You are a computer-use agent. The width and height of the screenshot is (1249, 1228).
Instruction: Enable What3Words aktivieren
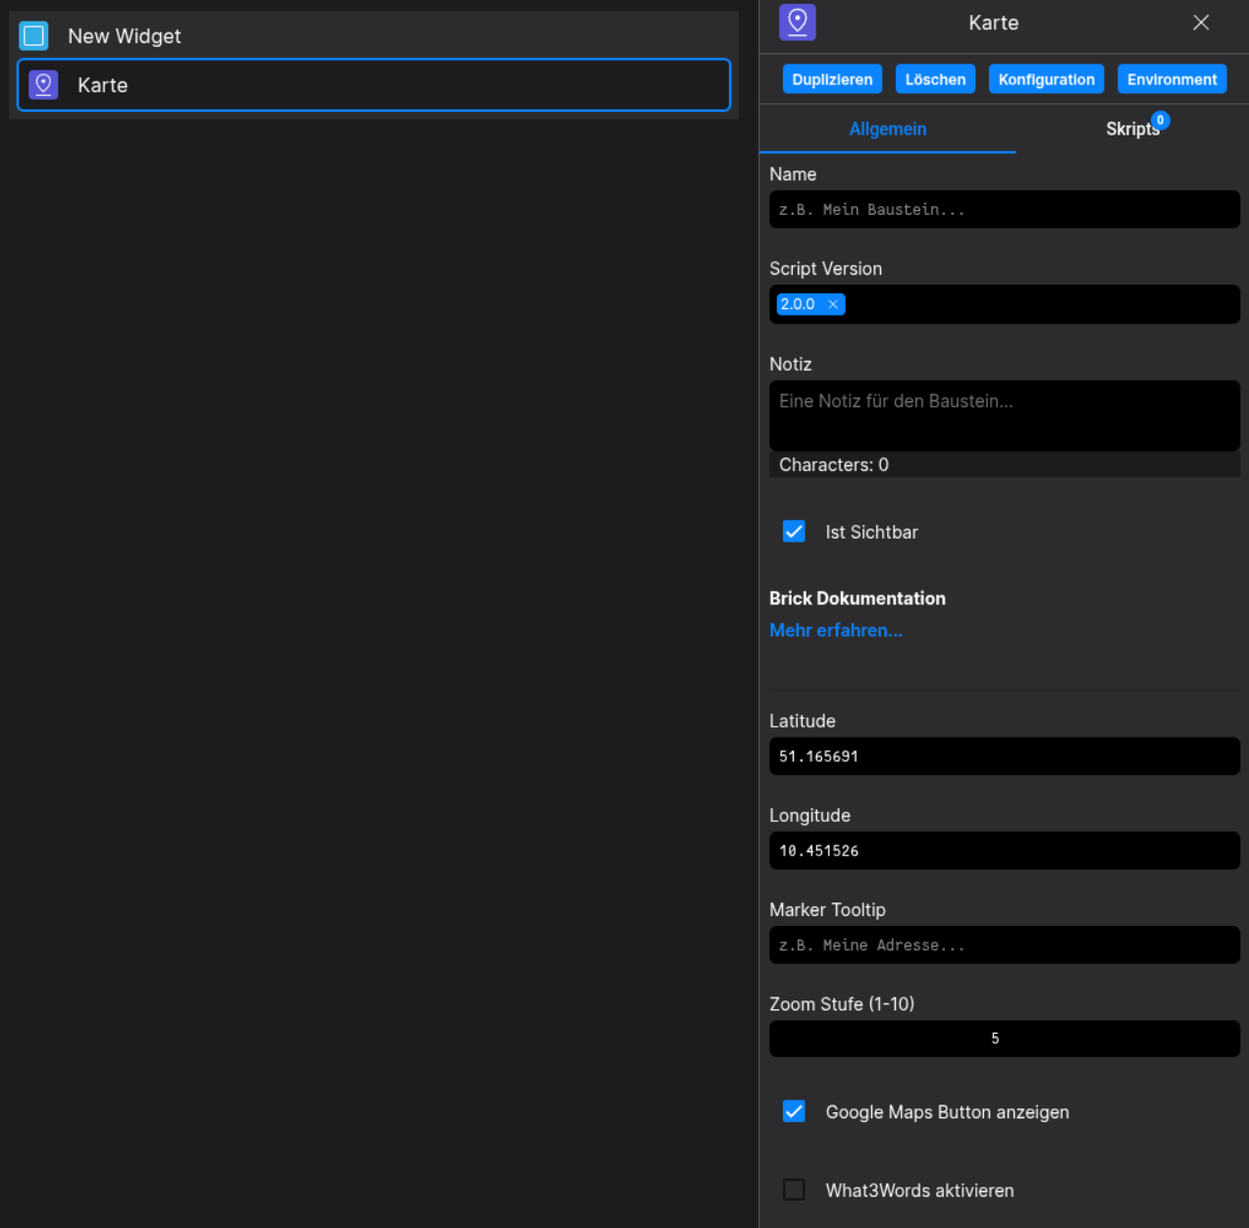pos(794,1190)
